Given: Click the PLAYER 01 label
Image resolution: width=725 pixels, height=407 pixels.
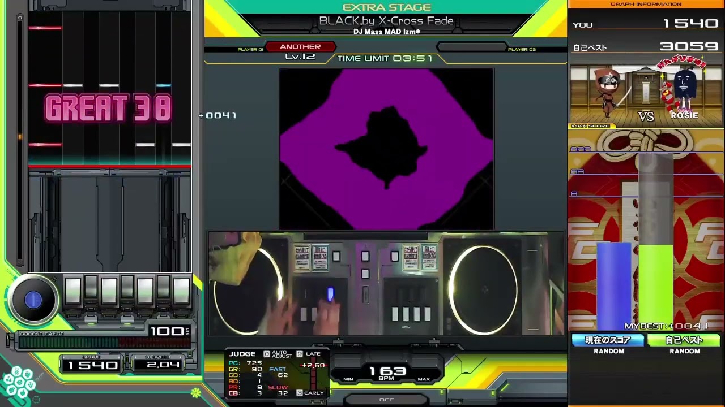Looking at the screenshot, I should coord(250,50).
